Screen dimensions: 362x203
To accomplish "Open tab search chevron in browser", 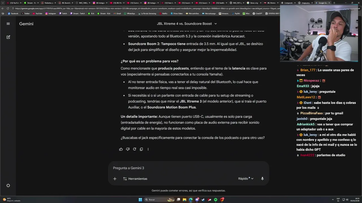I will (x=3, y=3).
